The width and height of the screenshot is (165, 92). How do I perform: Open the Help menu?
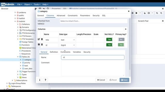tap(45, 4)
